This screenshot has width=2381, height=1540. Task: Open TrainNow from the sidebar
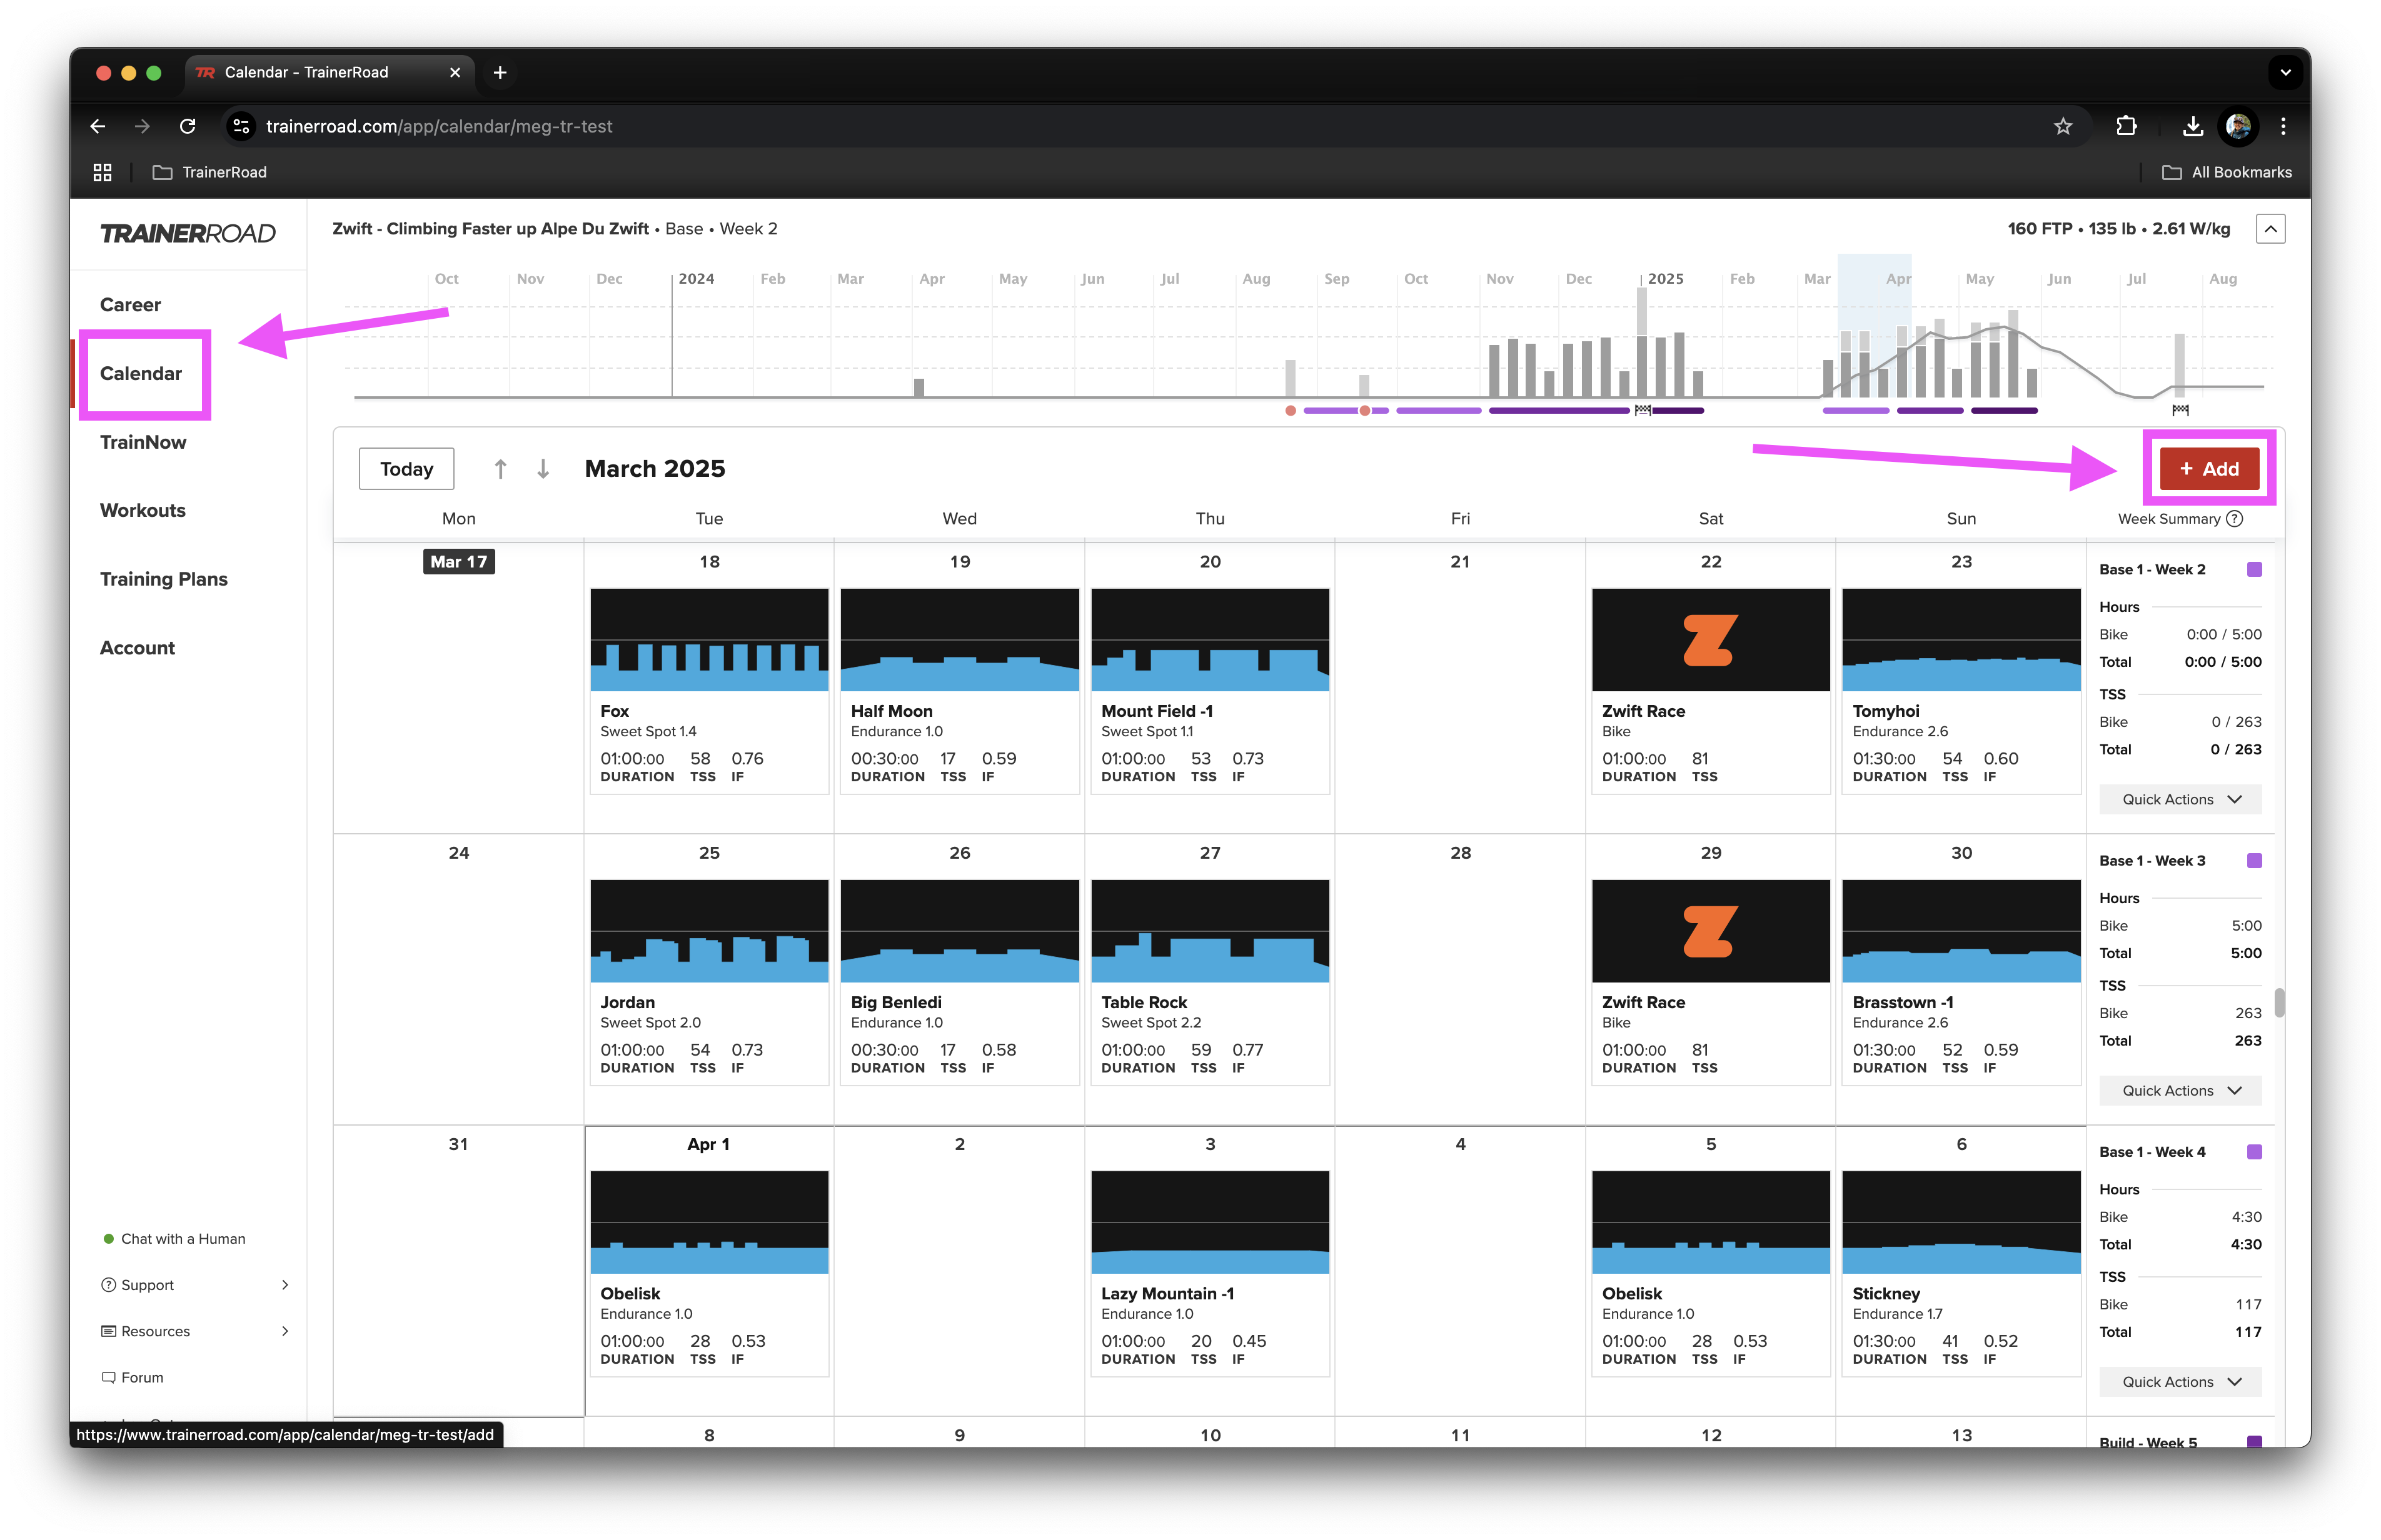143,442
